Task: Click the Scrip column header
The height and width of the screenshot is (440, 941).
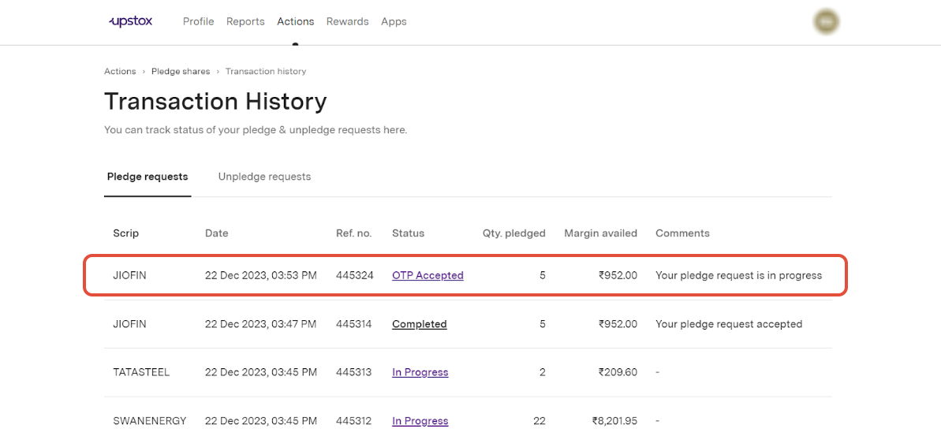Action: 126,233
